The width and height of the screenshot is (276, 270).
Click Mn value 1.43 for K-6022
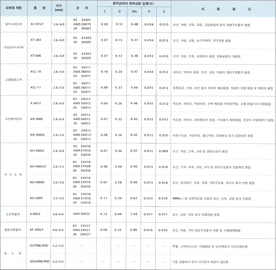point(134,214)
